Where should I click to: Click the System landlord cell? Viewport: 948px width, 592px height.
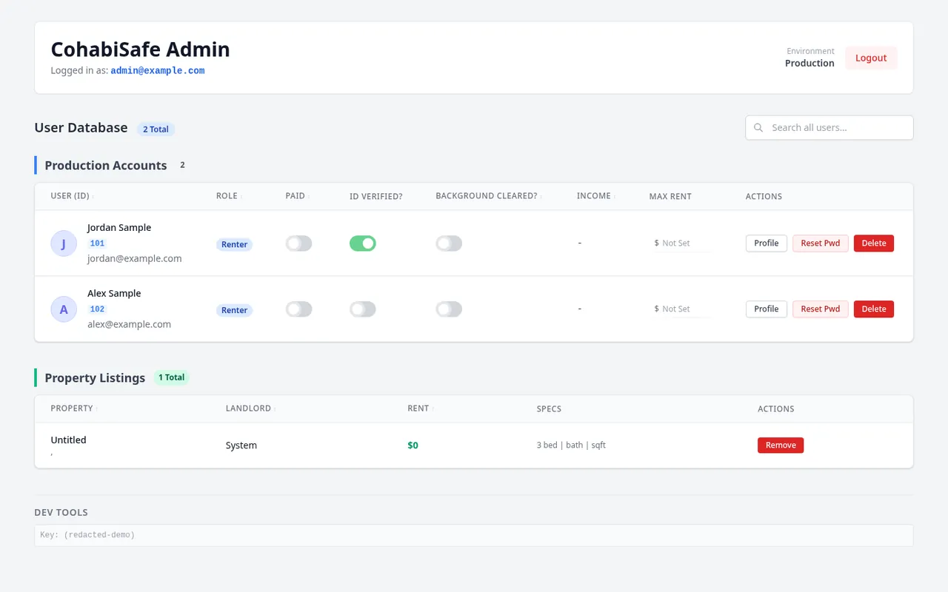(x=241, y=445)
